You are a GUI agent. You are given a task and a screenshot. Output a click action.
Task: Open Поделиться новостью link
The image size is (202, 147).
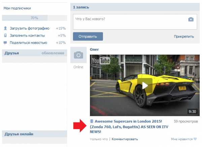(x=28, y=43)
